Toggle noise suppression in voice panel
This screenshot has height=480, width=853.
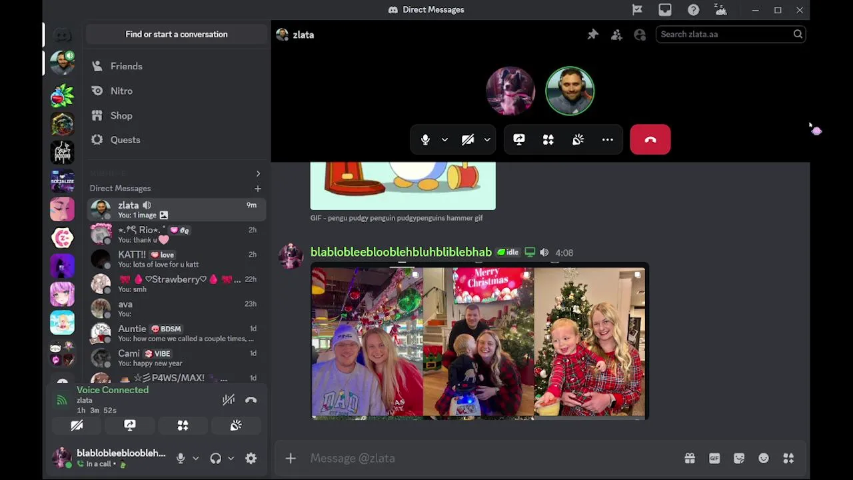coord(229,400)
